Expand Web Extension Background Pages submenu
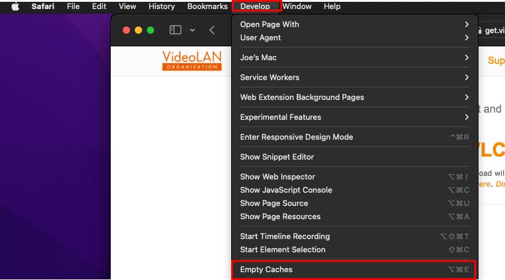Viewport: 505px width, 280px height. pos(355,98)
